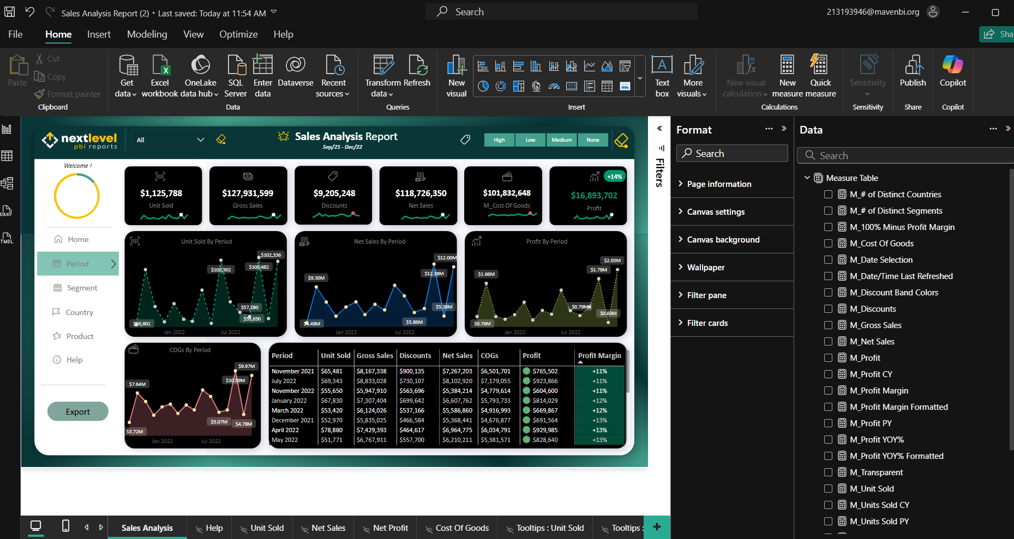Switch to Table view in left sidebar
This screenshot has width=1014, height=539.
pyautogui.click(x=7, y=156)
